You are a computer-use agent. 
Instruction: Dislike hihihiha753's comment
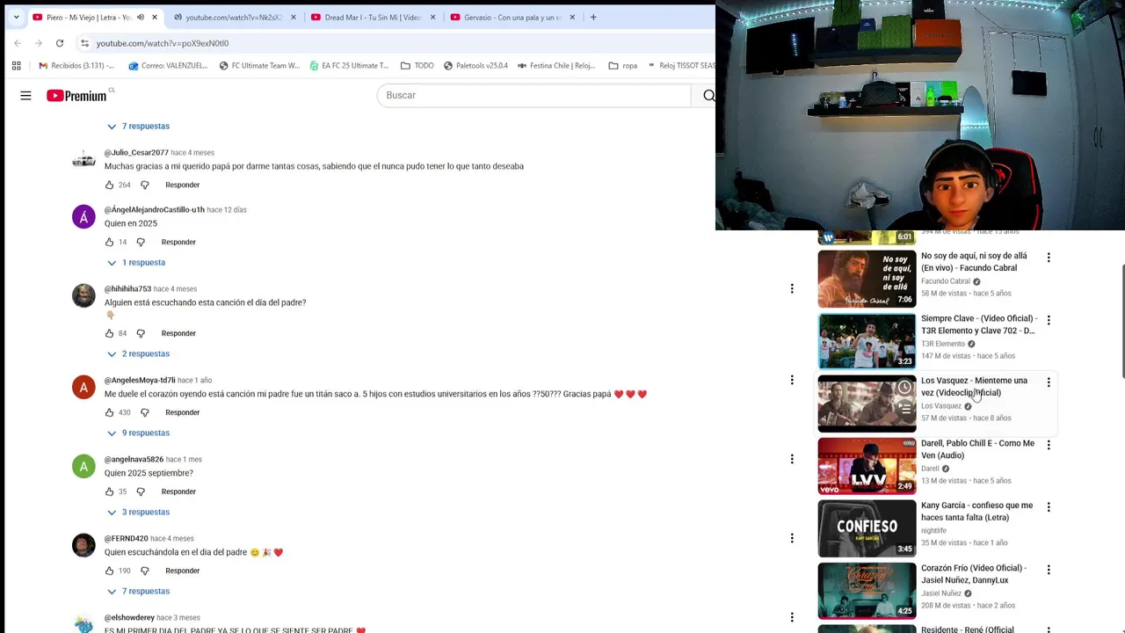point(141,333)
